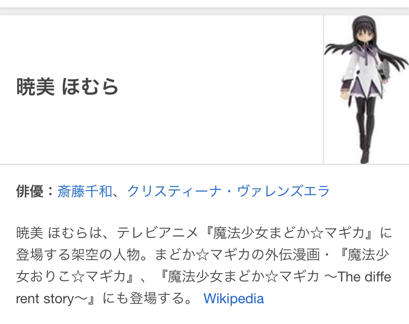
Task: Click the テレビアニメ word in the description
Action: (157, 232)
